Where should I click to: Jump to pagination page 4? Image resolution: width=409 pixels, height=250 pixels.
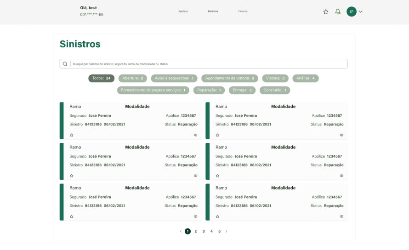pyautogui.click(x=211, y=231)
